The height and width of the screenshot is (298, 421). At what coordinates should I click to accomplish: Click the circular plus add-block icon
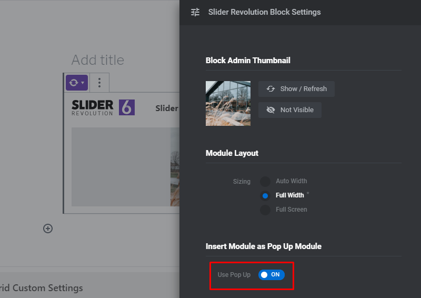[x=48, y=229]
